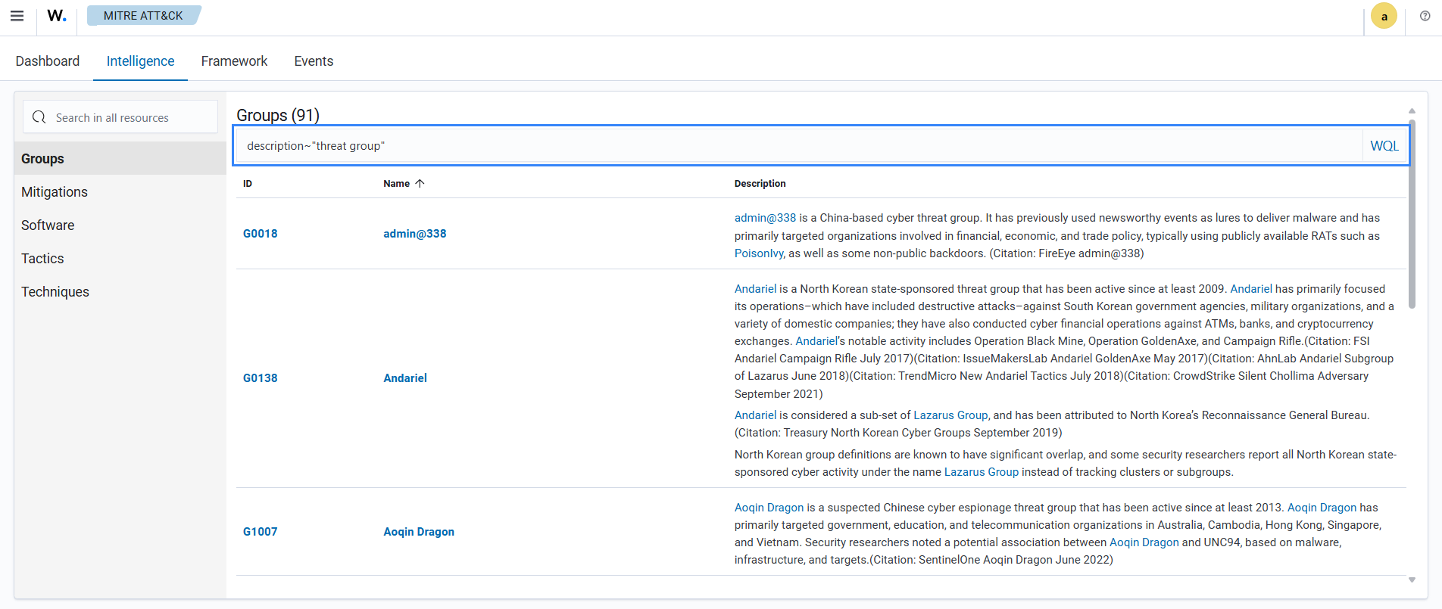Image resolution: width=1442 pixels, height=609 pixels.
Task: Open the MITRE ATT&CK breadcrumb
Action: [143, 16]
